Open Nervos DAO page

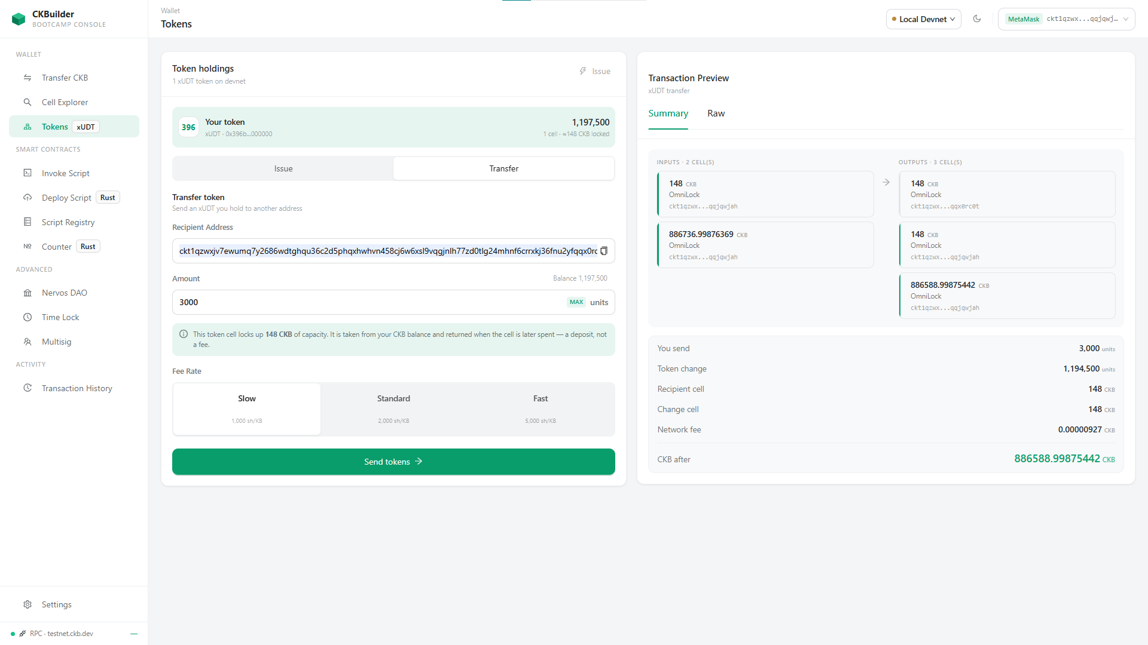click(74, 293)
